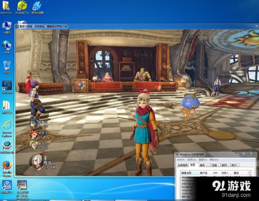Screen dimensions: 259x201
Task: Click the game window title bar icon
Action: point(17,27)
